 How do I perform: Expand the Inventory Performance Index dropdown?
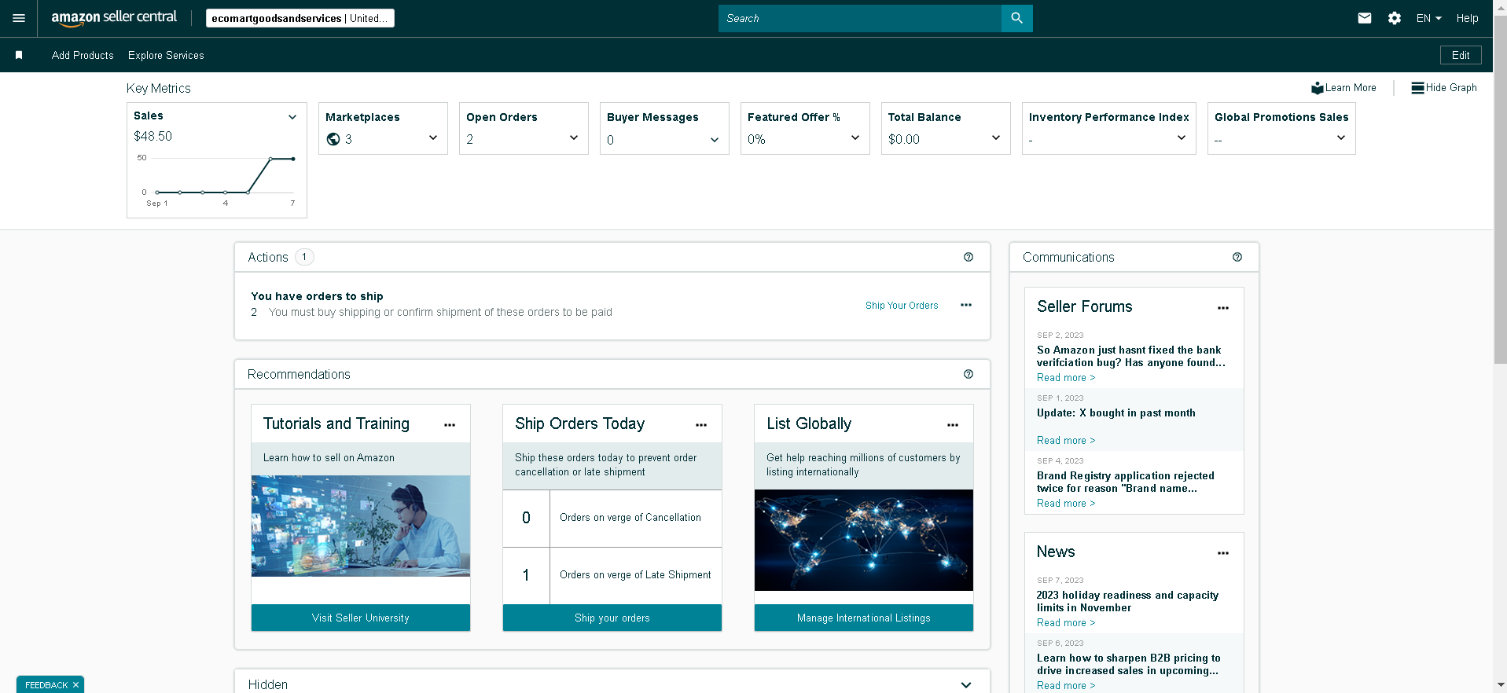click(1182, 138)
